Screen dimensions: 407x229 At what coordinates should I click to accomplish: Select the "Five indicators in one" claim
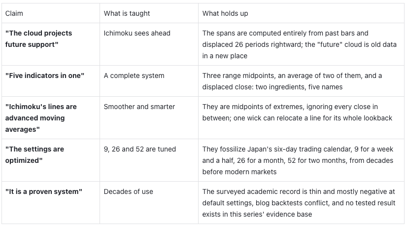pyautogui.click(x=45, y=76)
